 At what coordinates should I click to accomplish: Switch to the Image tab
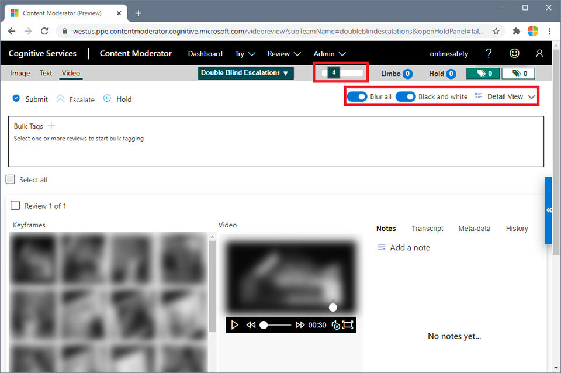(x=20, y=73)
